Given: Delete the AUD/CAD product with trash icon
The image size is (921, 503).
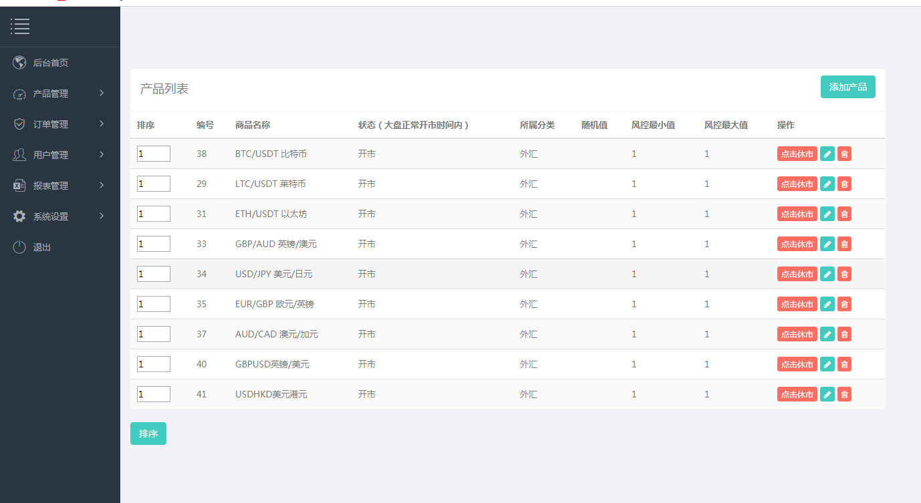Looking at the screenshot, I should pyautogui.click(x=844, y=334).
